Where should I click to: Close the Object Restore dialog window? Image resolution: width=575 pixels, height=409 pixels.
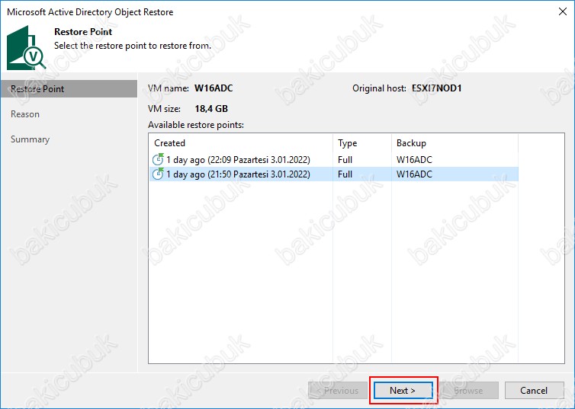pyautogui.click(x=563, y=11)
